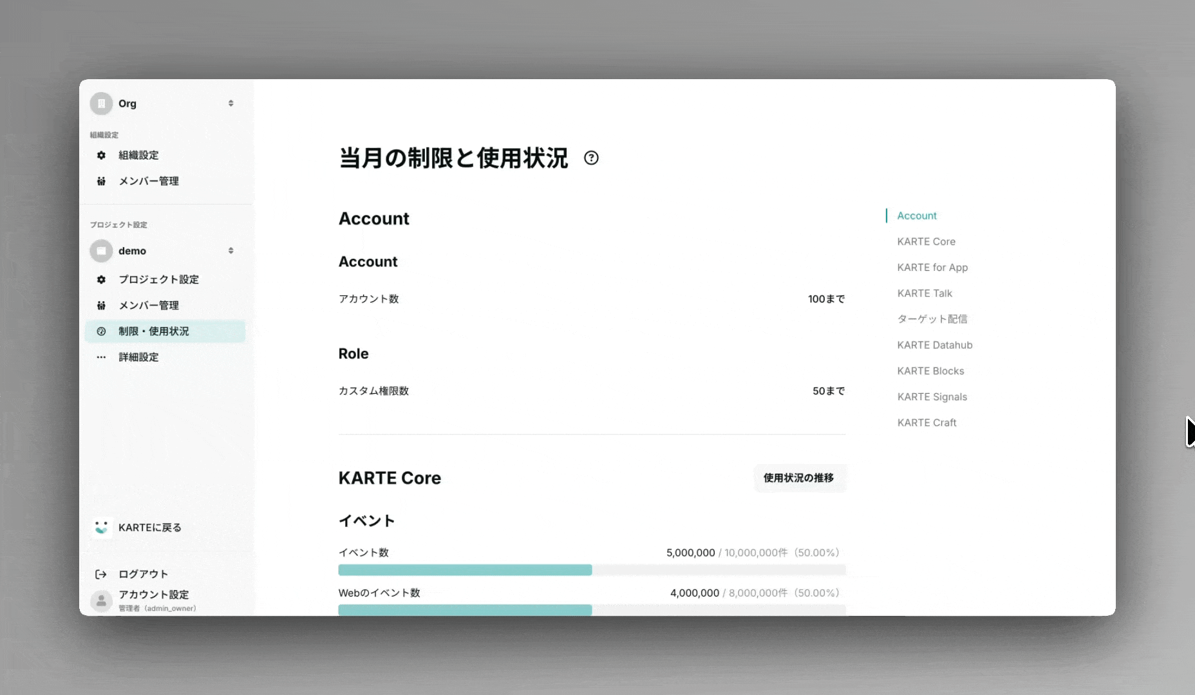Image resolution: width=1195 pixels, height=695 pixels.
Task: Open organization メンバー管理 below 組織設定
Action: click(149, 181)
